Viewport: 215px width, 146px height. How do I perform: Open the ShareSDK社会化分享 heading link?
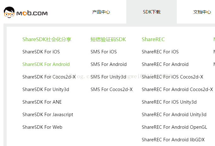pos(47,39)
